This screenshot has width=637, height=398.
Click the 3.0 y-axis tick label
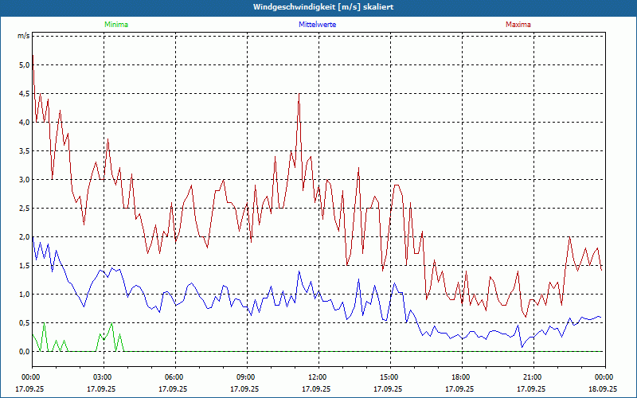(23, 180)
